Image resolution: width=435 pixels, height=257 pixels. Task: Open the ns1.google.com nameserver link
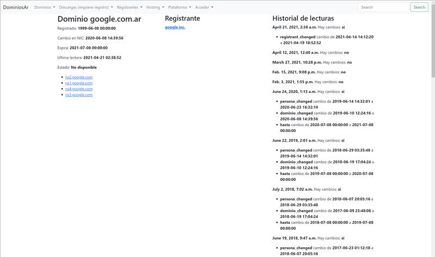coord(79,83)
